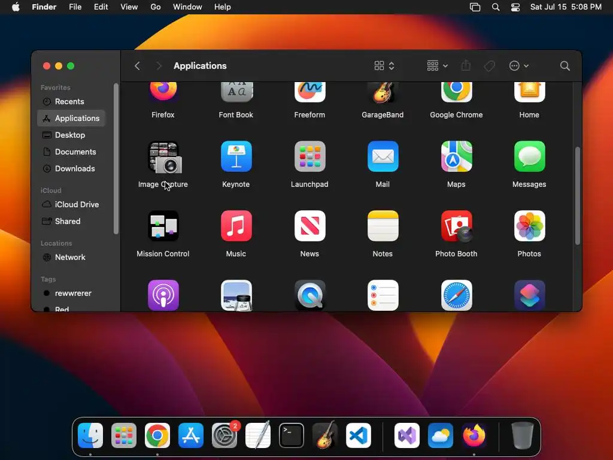Click the file list vertical scrollbar

click(578, 196)
